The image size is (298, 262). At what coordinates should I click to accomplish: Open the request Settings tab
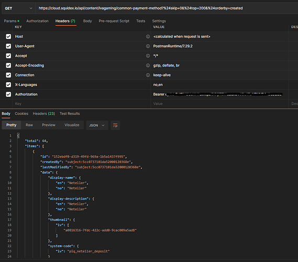pyautogui.click(x=159, y=21)
